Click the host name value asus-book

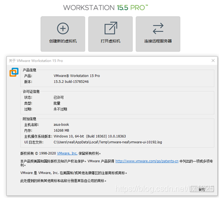click(61, 125)
